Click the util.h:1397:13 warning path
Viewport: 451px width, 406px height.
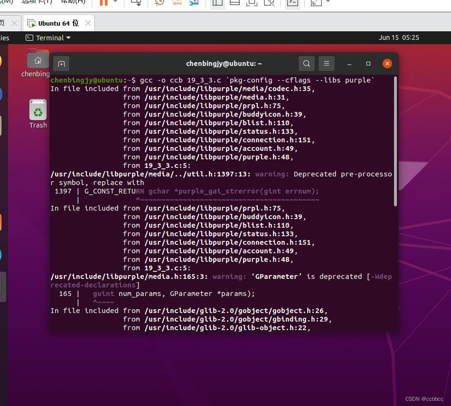pos(150,174)
